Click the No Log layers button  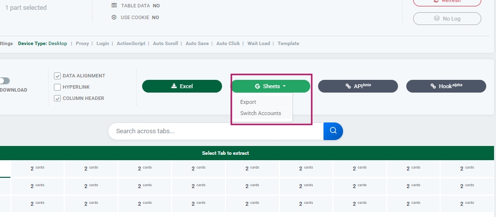click(447, 19)
